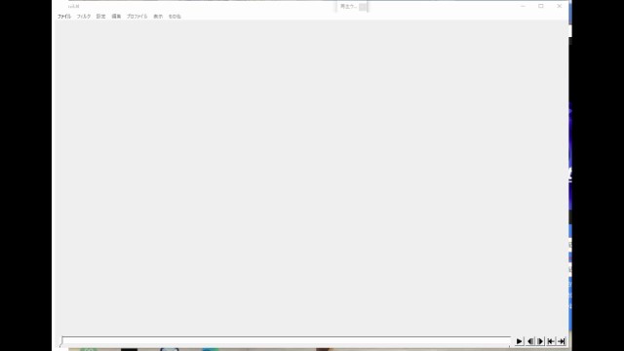Click the empty gray preview area

[310, 177]
